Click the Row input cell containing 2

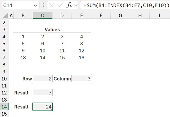42,79
